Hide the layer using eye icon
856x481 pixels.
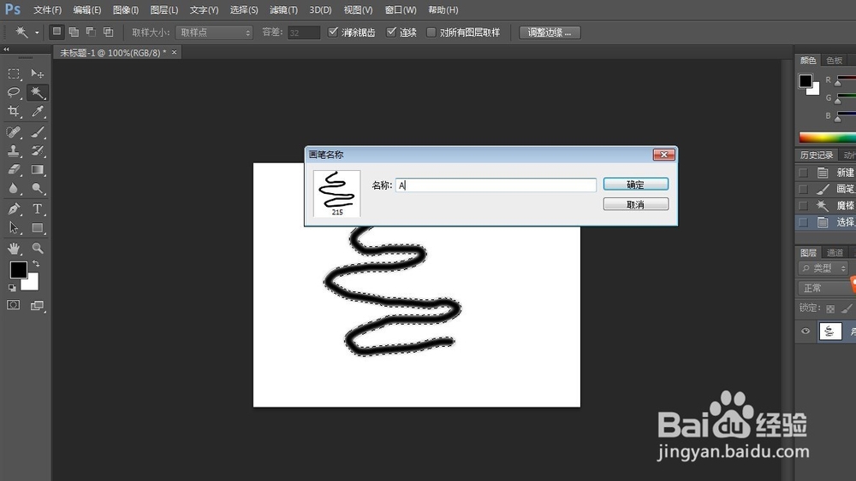point(805,331)
